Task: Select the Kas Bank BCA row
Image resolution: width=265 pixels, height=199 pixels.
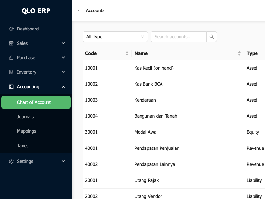Action: click(148, 84)
